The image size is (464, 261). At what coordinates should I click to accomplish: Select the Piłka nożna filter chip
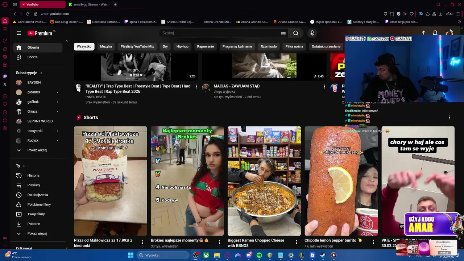(x=294, y=46)
